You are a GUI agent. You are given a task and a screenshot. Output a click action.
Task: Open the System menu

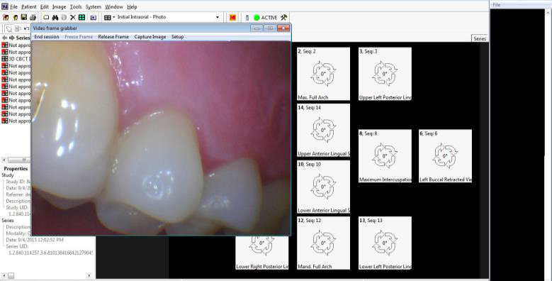click(94, 6)
